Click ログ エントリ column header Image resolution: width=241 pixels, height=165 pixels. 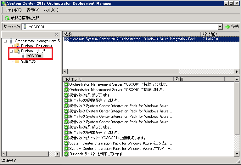118,79
